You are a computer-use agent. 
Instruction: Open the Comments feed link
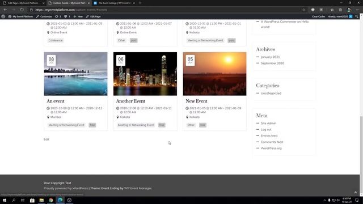pyautogui.click(x=272, y=142)
